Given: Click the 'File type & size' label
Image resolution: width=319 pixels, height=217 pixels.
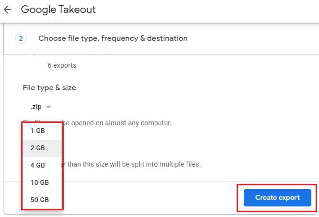Looking at the screenshot, I should pos(49,88).
